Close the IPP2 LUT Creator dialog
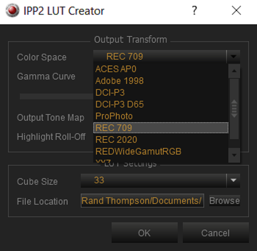This screenshot has height=251, width=257. pyautogui.click(x=236, y=11)
